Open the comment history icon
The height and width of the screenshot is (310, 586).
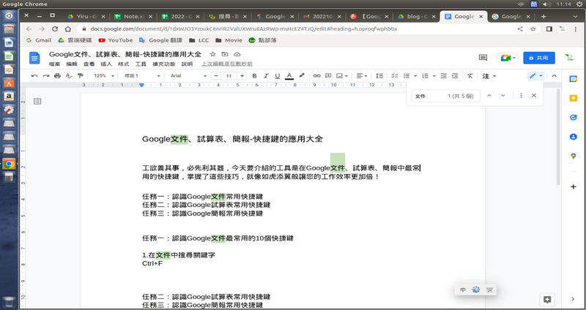[x=483, y=58]
